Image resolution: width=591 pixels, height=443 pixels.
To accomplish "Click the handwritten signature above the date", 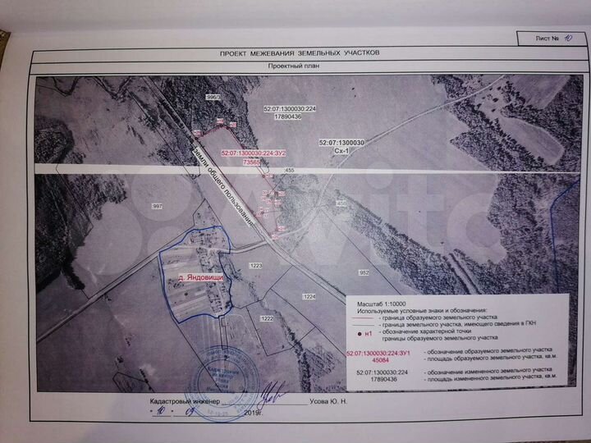I will [269, 398].
